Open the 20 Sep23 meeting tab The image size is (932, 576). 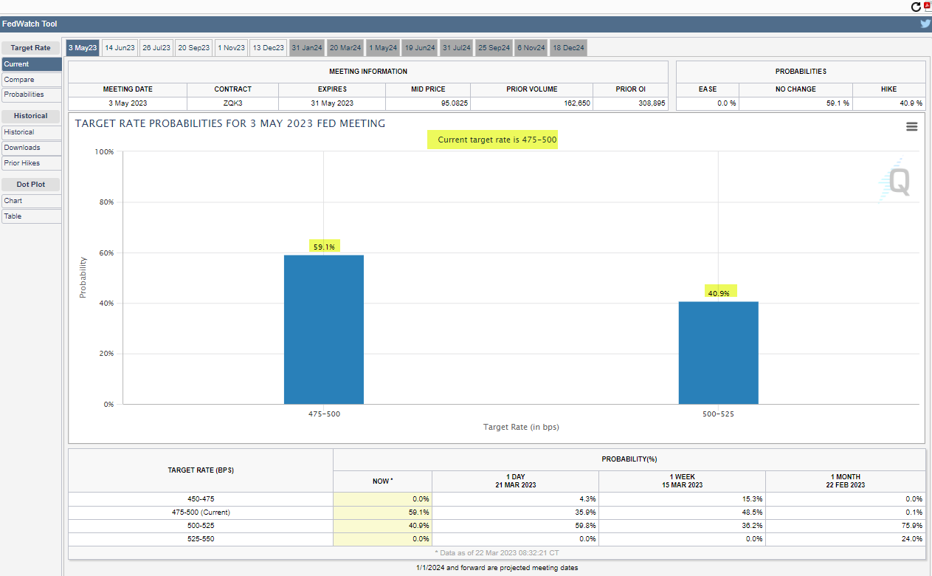tap(194, 48)
